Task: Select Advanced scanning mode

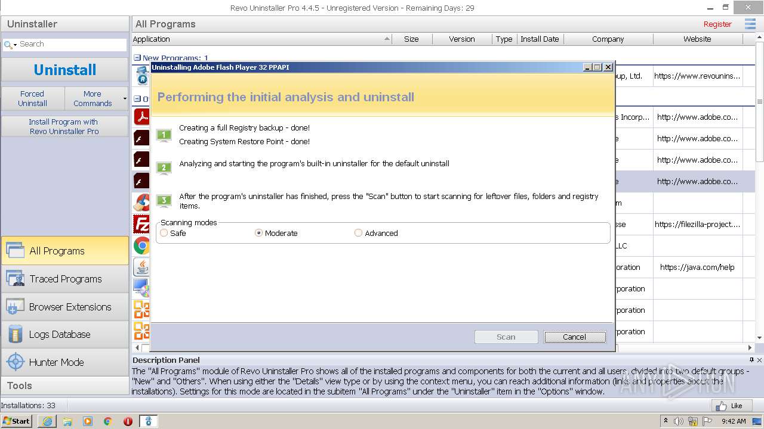Action: coord(358,233)
